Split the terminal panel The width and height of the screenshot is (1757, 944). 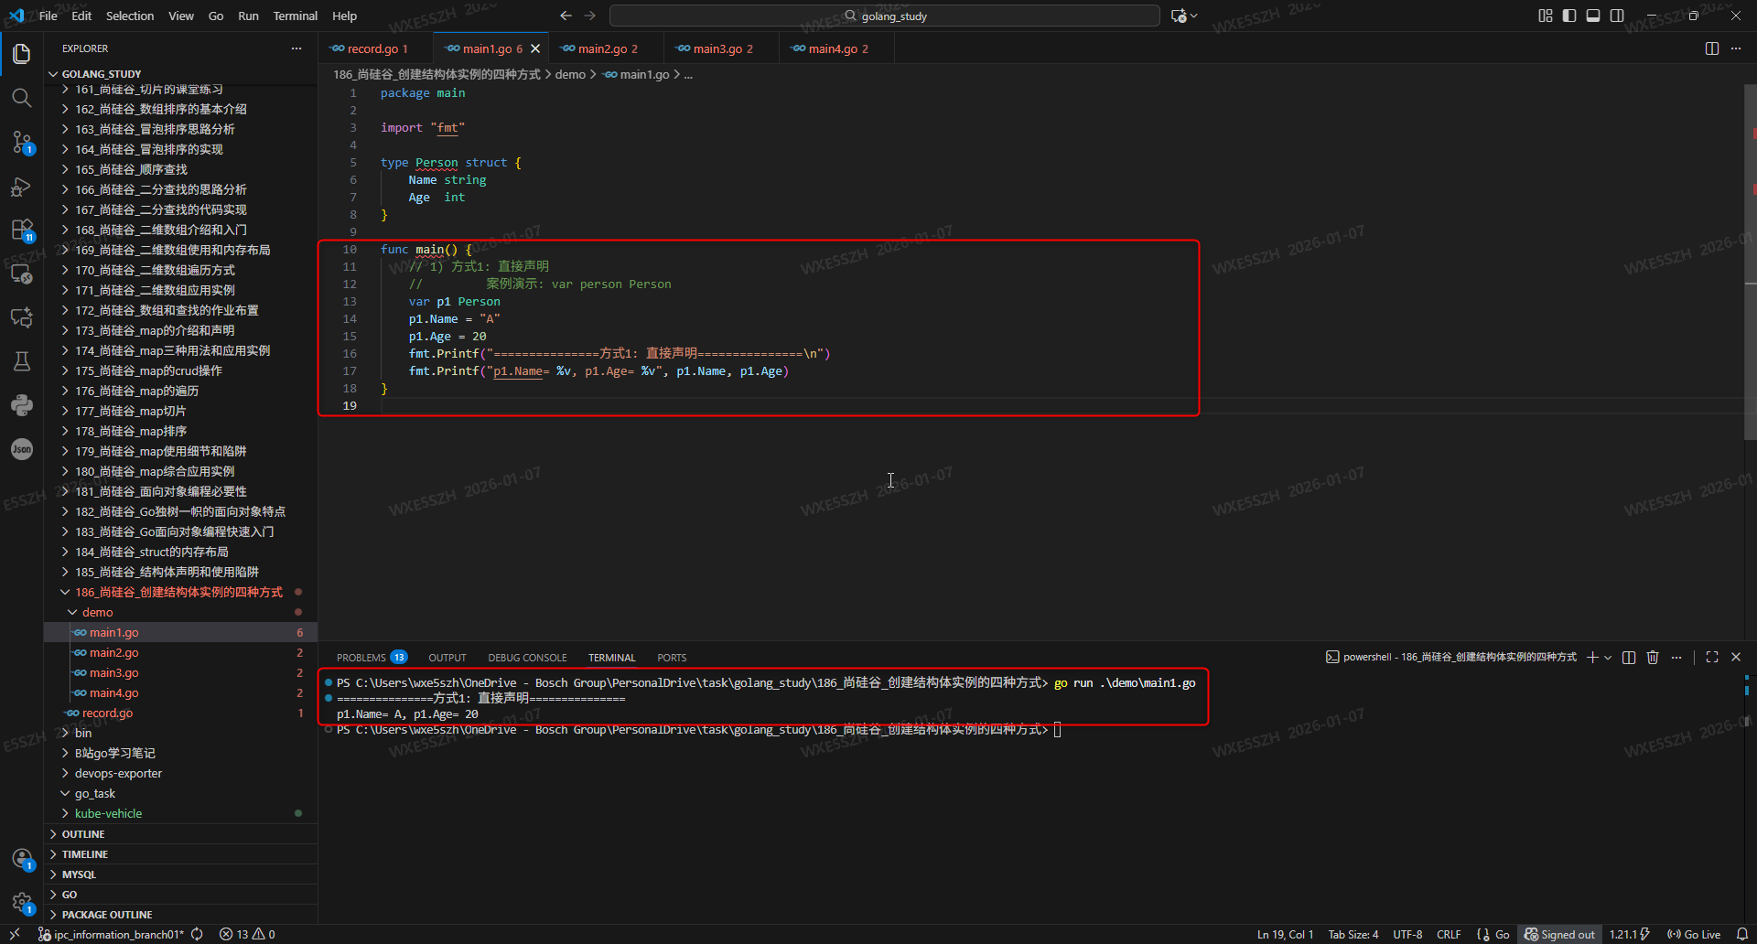point(1629,657)
